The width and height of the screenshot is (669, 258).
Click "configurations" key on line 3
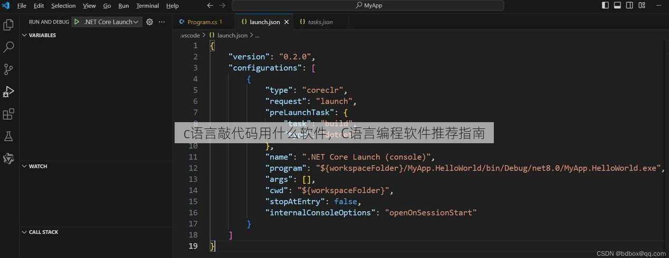(x=265, y=68)
